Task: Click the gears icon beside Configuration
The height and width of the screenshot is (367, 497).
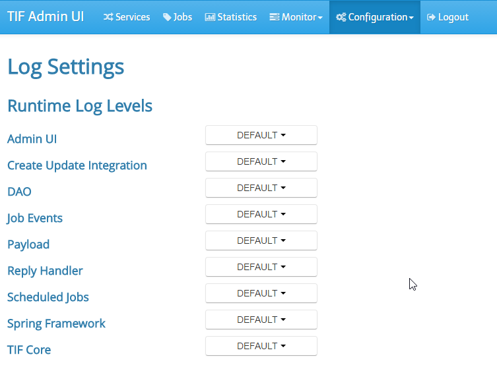Action: pyautogui.click(x=341, y=17)
